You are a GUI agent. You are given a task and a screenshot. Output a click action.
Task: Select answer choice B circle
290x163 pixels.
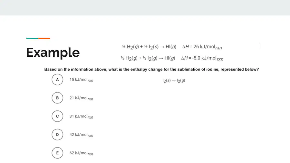(57, 98)
